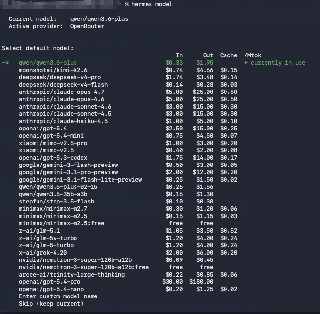Image resolution: width=320 pixels, height=314 pixels.
Task: Choose moonshotai/kimi-k2.6 from the list
Action: coord(53,70)
